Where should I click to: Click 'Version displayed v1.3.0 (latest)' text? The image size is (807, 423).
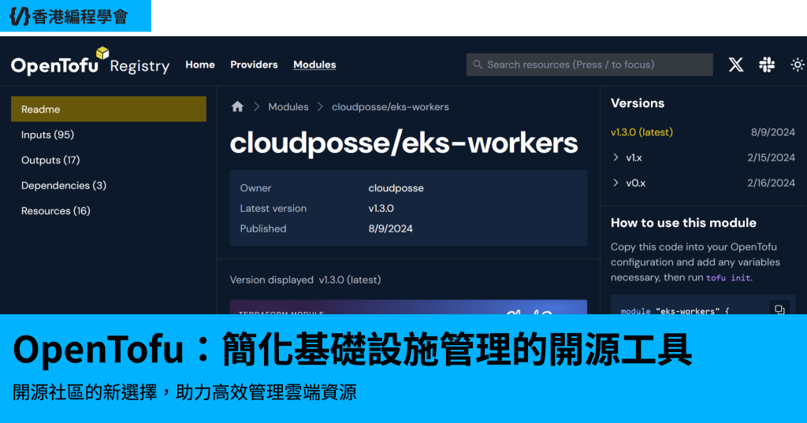pos(305,280)
